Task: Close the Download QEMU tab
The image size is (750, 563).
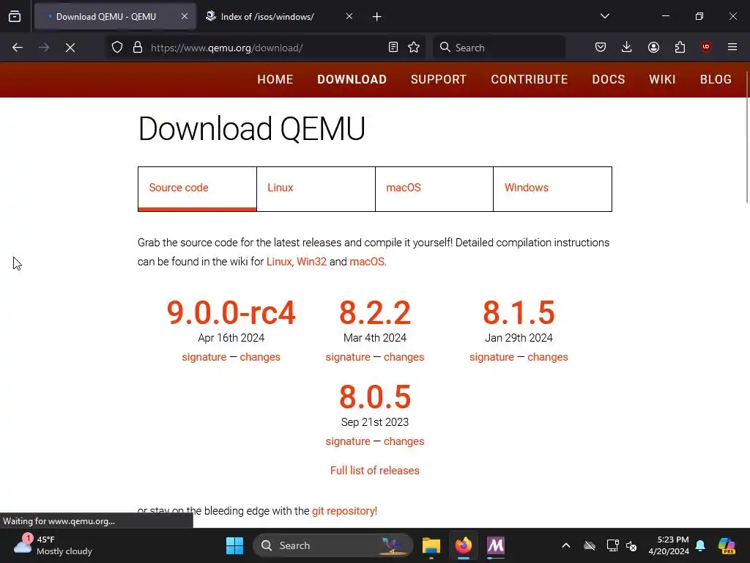Action: tap(185, 16)
